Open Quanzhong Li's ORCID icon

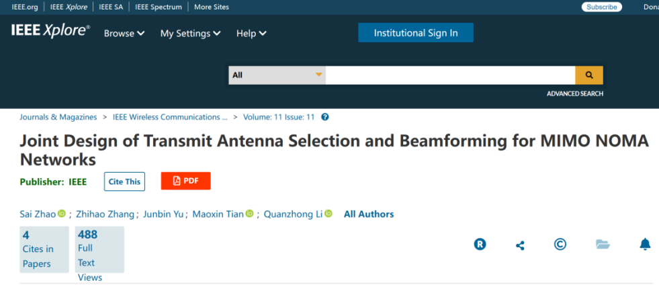click(x=328, y=214)
